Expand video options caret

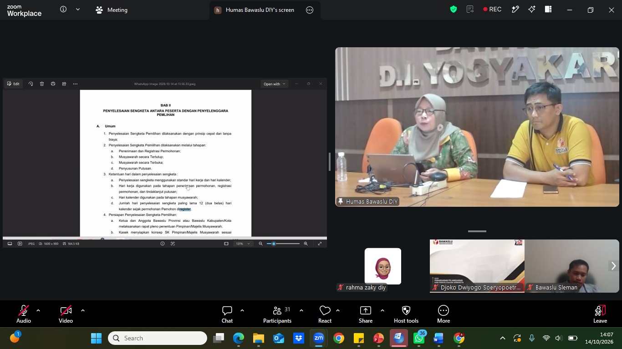[83, 310]
